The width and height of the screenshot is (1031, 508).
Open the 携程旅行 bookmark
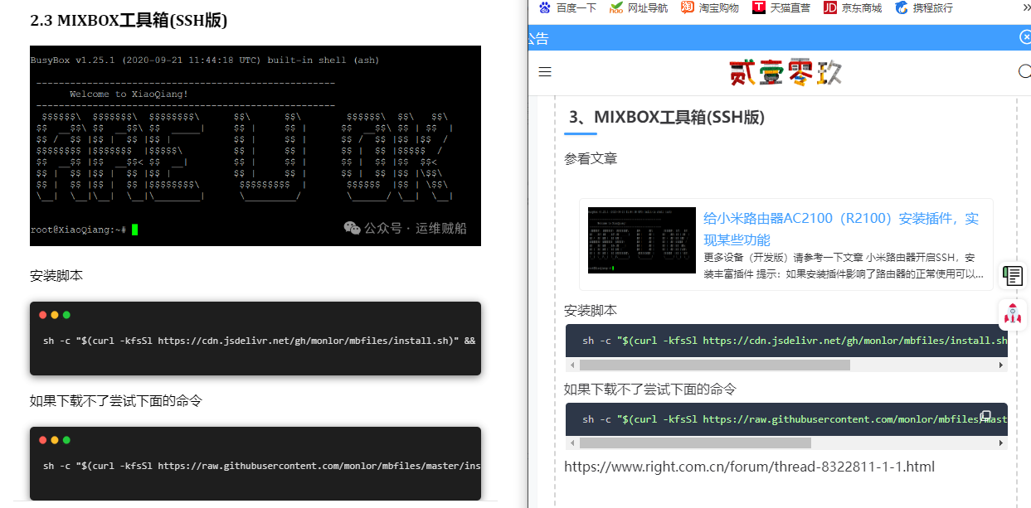[924, 8]
